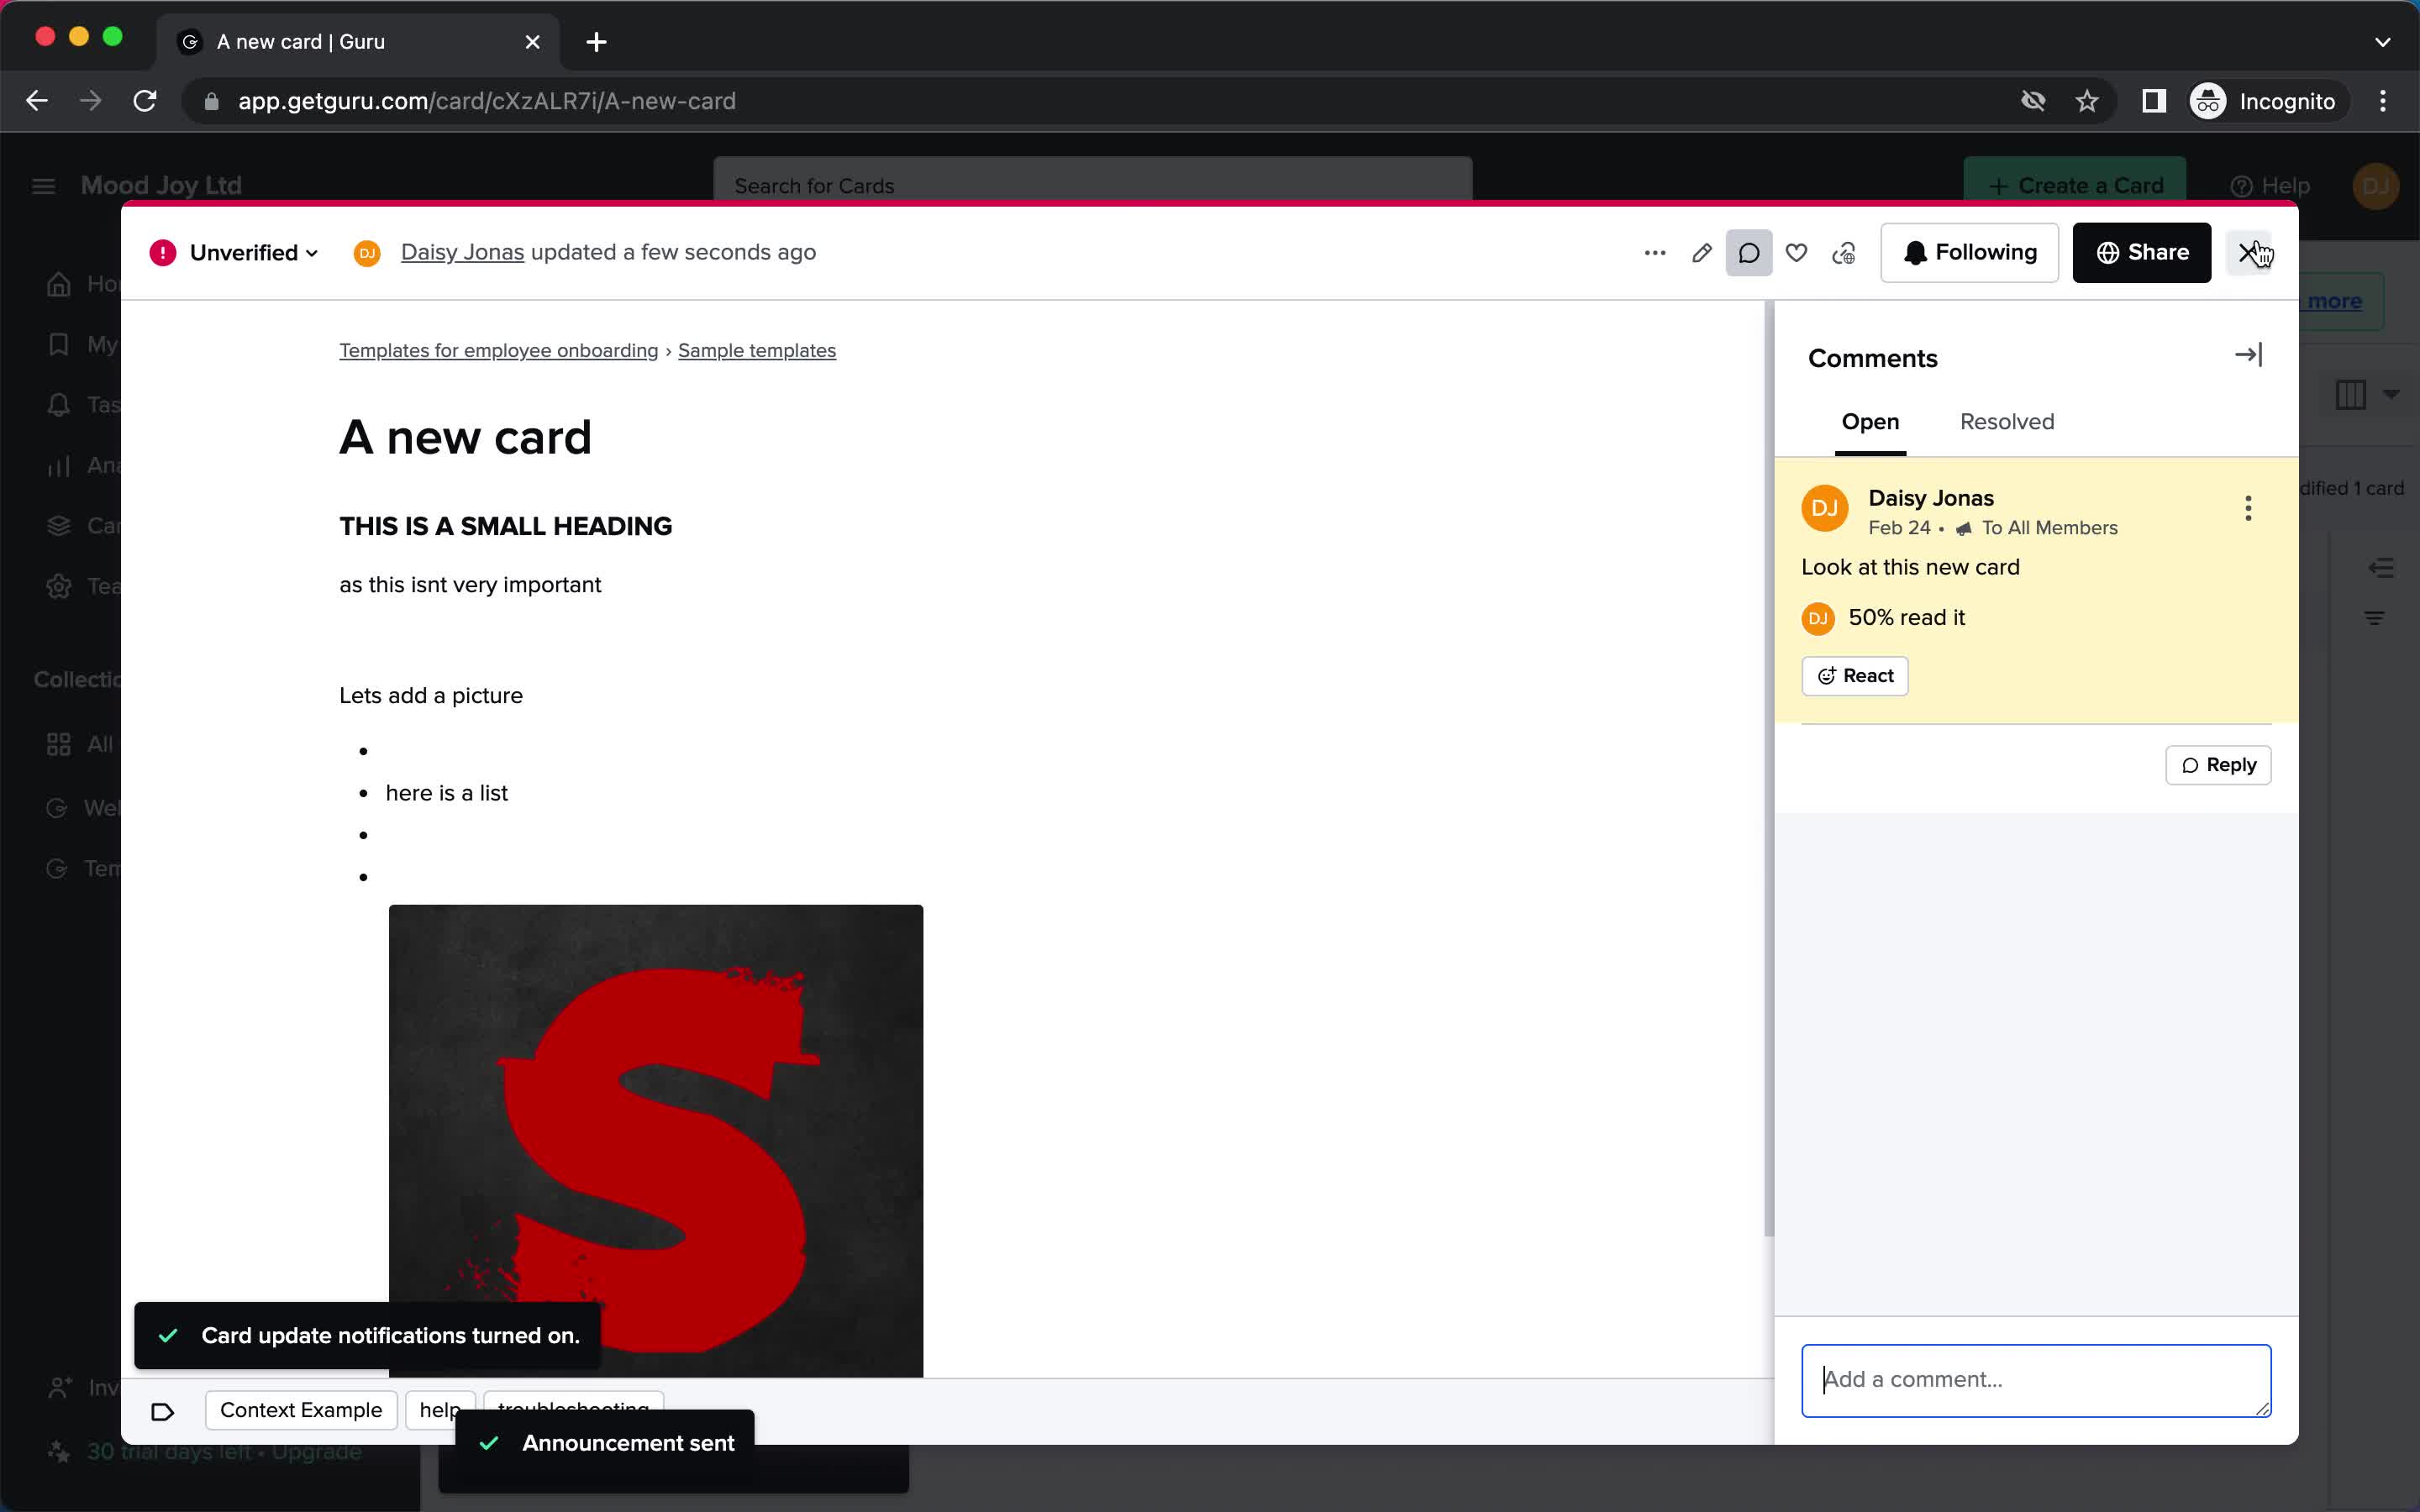Click the Share button
The image size is (2420, 1512).
click(x=2141, y=253)
